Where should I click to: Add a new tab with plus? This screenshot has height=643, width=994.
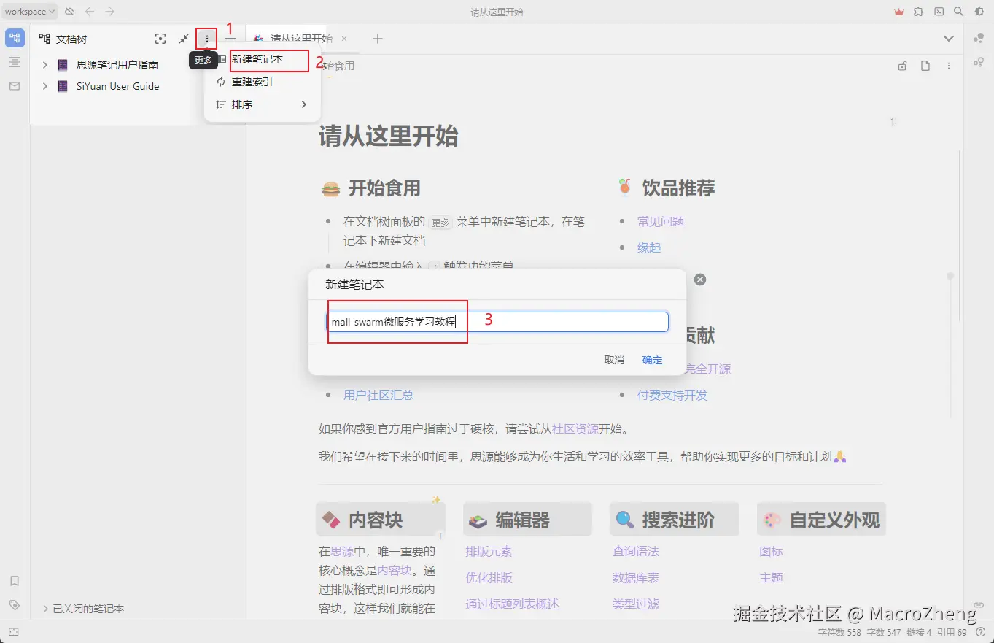click(x=377, y=39)
